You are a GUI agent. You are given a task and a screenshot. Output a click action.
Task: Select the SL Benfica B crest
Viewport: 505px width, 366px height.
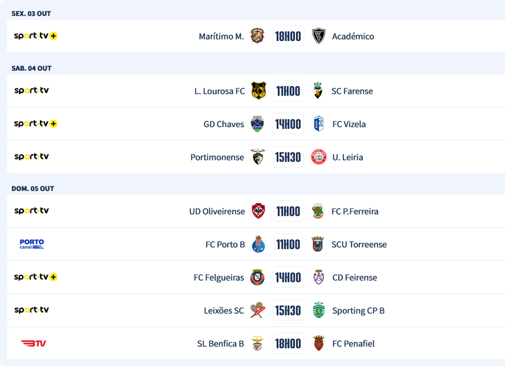[x=257, y=344]
